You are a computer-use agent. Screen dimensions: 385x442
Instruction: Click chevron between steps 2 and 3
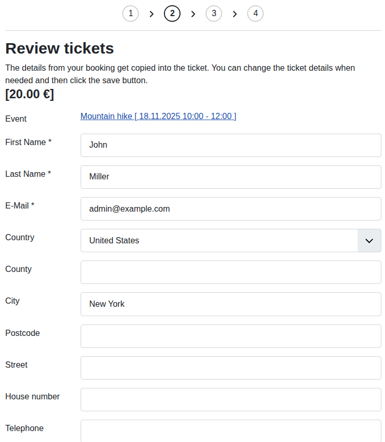[193, 14]
